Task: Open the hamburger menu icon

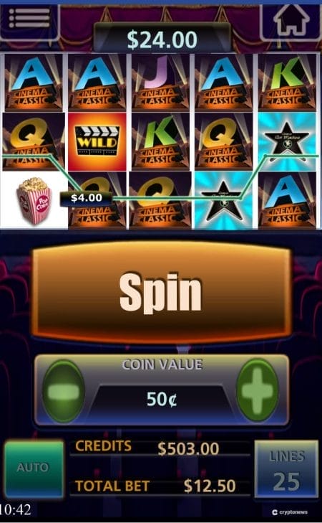Action: coord(29,18)
